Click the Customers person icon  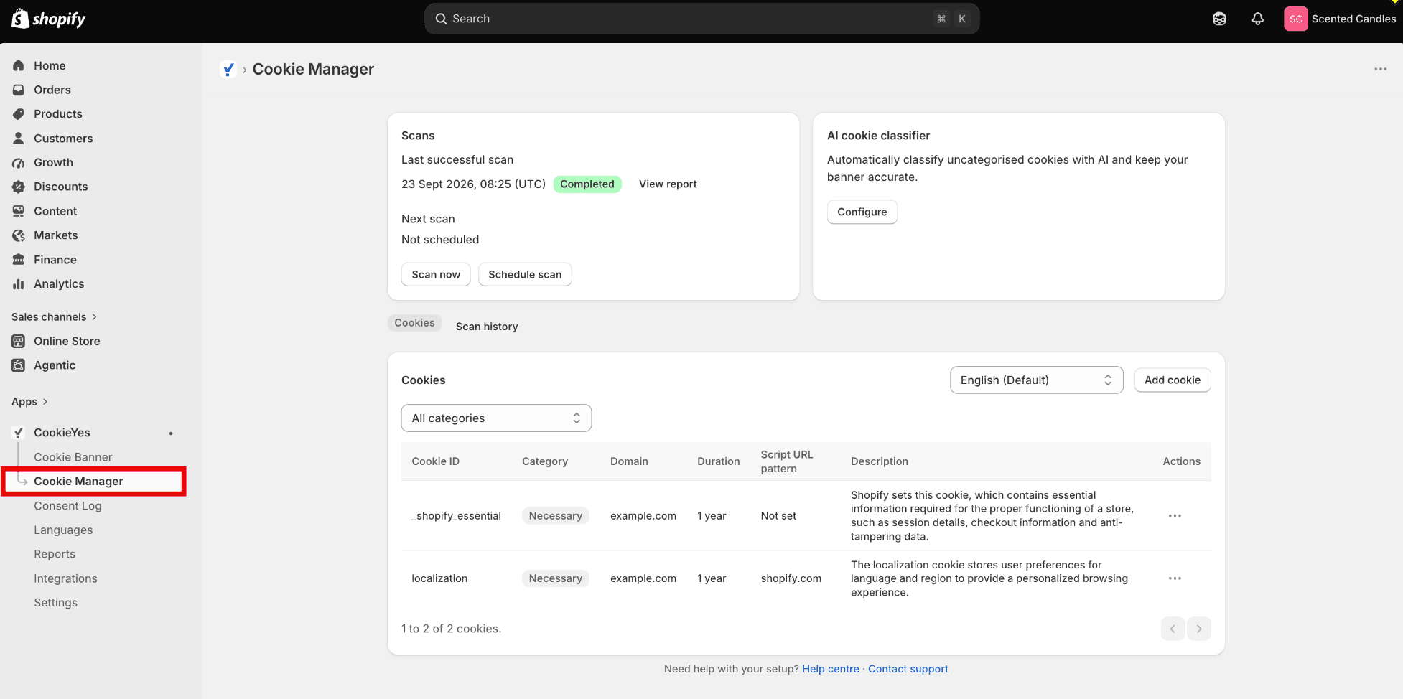[19, 138]
